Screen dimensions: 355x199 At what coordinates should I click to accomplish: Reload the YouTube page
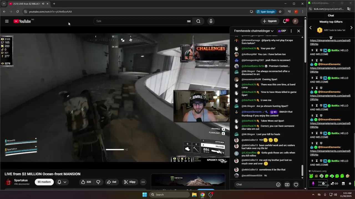(x=17, y=12)
